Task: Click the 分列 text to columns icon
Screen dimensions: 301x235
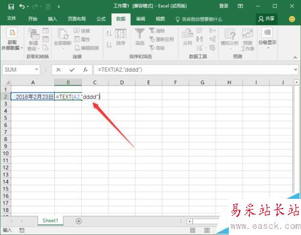Action: click(188, 37)
